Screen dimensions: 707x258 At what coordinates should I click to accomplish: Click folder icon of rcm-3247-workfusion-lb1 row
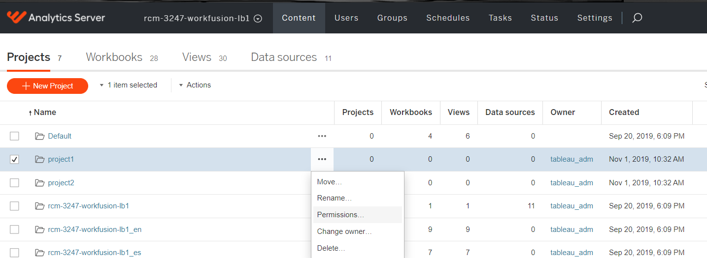pos(39,206)
